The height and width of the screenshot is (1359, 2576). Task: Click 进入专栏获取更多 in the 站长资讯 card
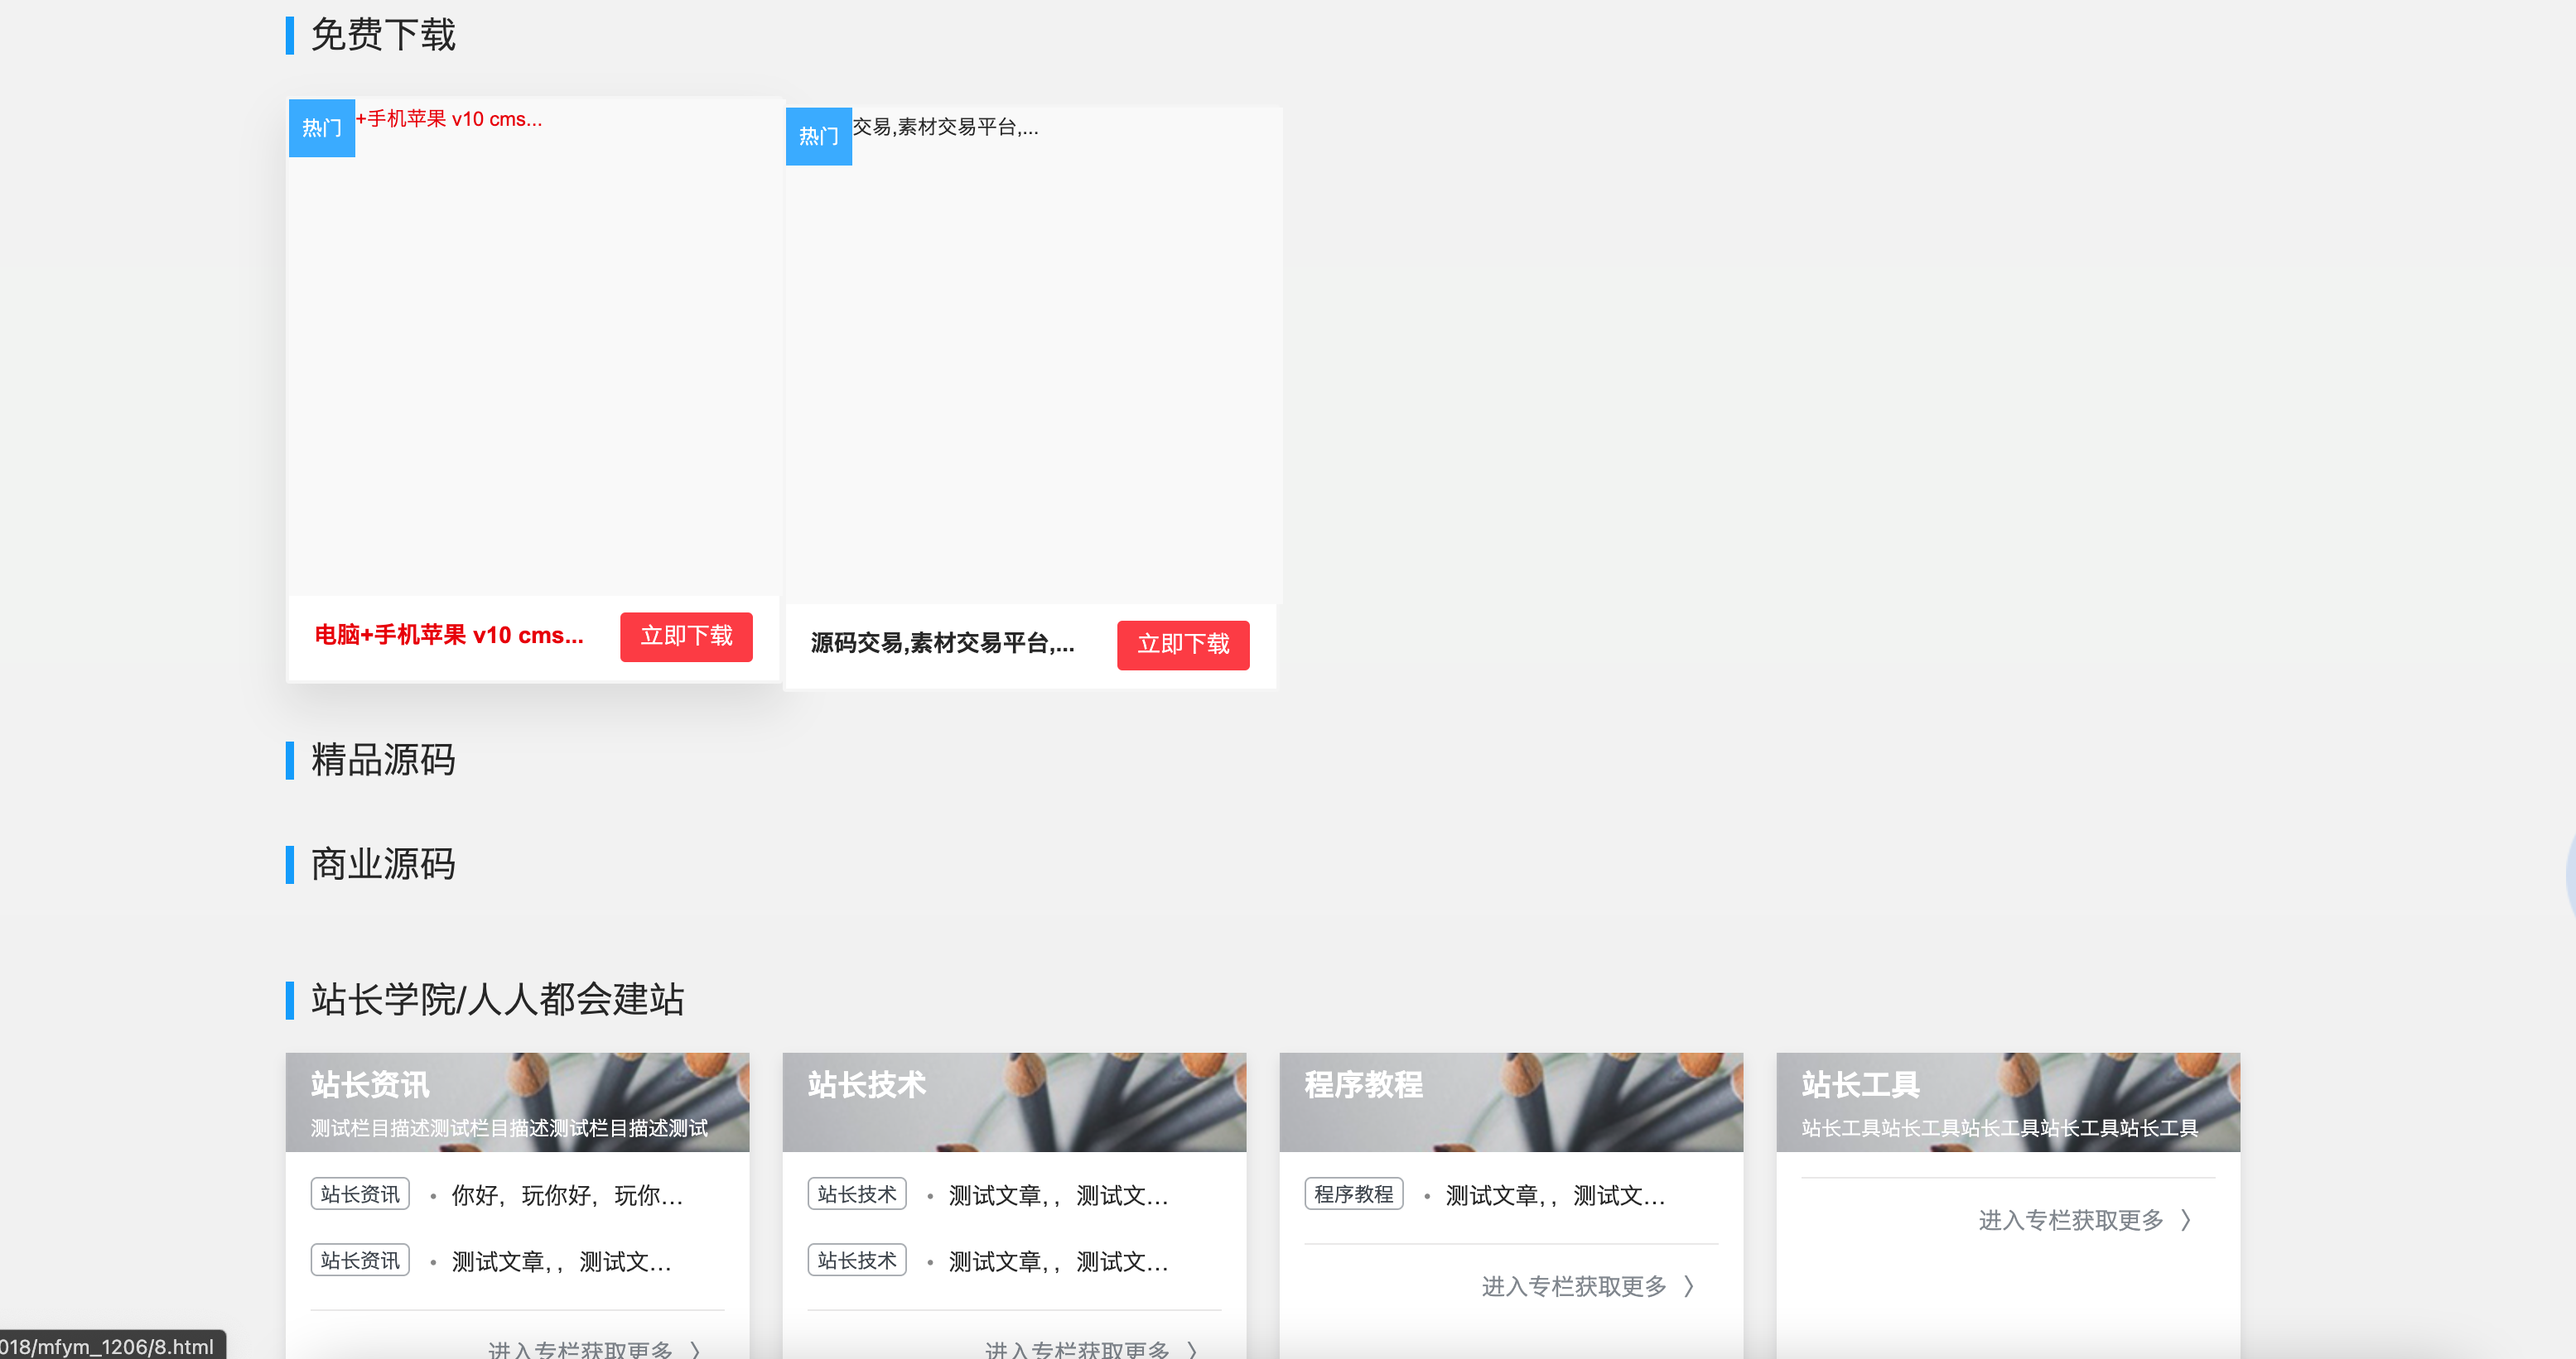pyautogui.click(x=580, y=1349)
